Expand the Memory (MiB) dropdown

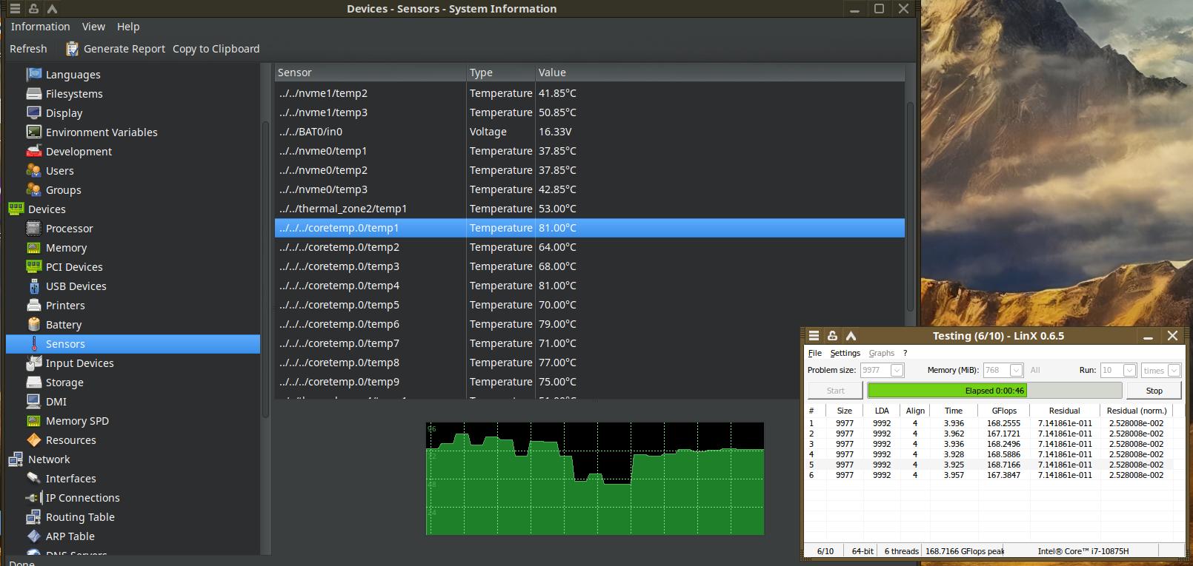click(x=1016, y=370)
